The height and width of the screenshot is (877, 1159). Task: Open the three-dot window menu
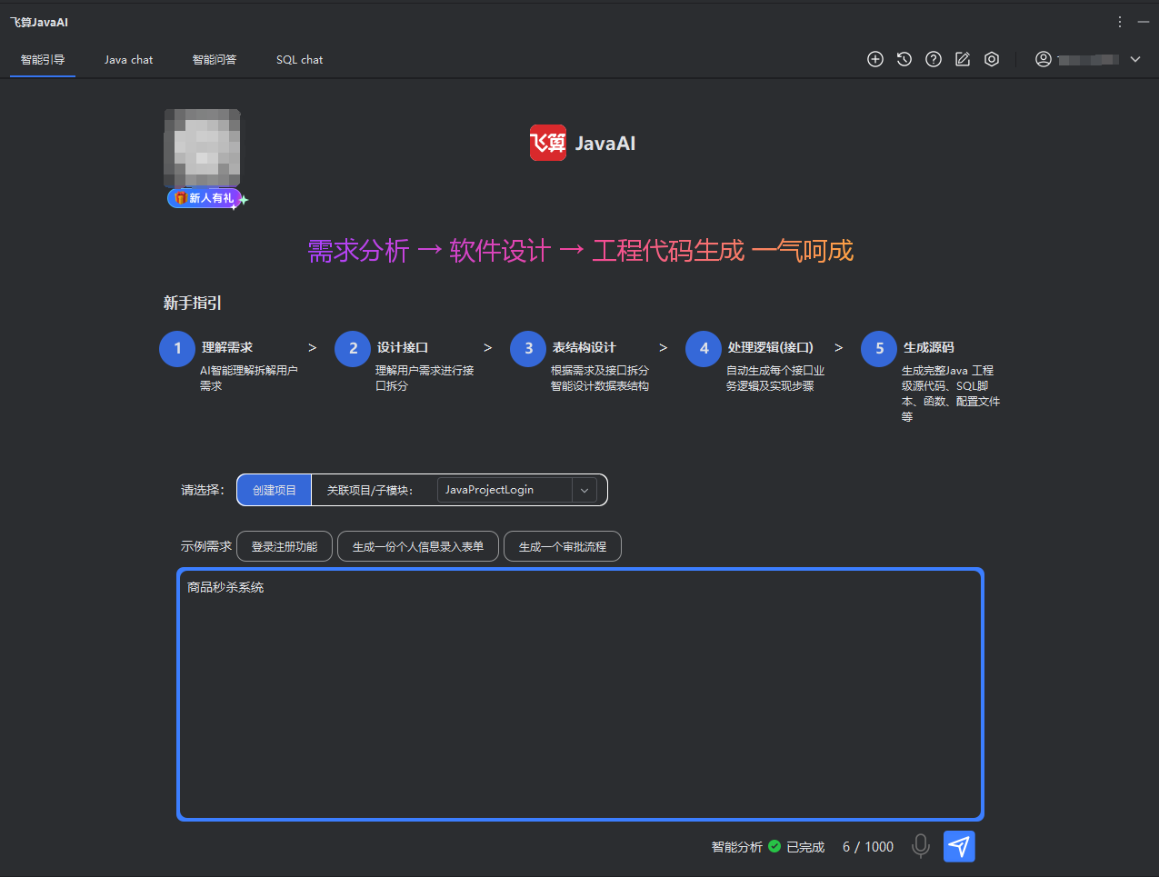pos(1120,22)
